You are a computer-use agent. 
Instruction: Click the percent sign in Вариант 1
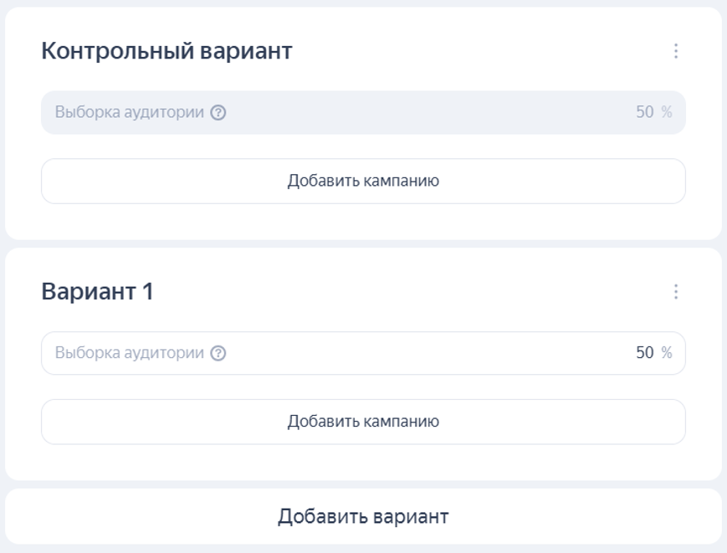667,353
